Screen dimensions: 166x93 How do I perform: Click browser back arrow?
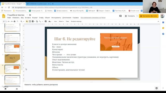point(2,7)
